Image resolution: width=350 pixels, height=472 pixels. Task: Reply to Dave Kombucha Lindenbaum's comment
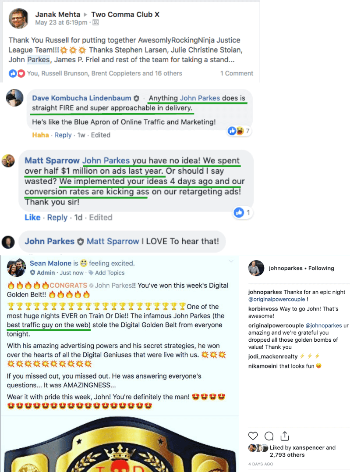point(63,135)
